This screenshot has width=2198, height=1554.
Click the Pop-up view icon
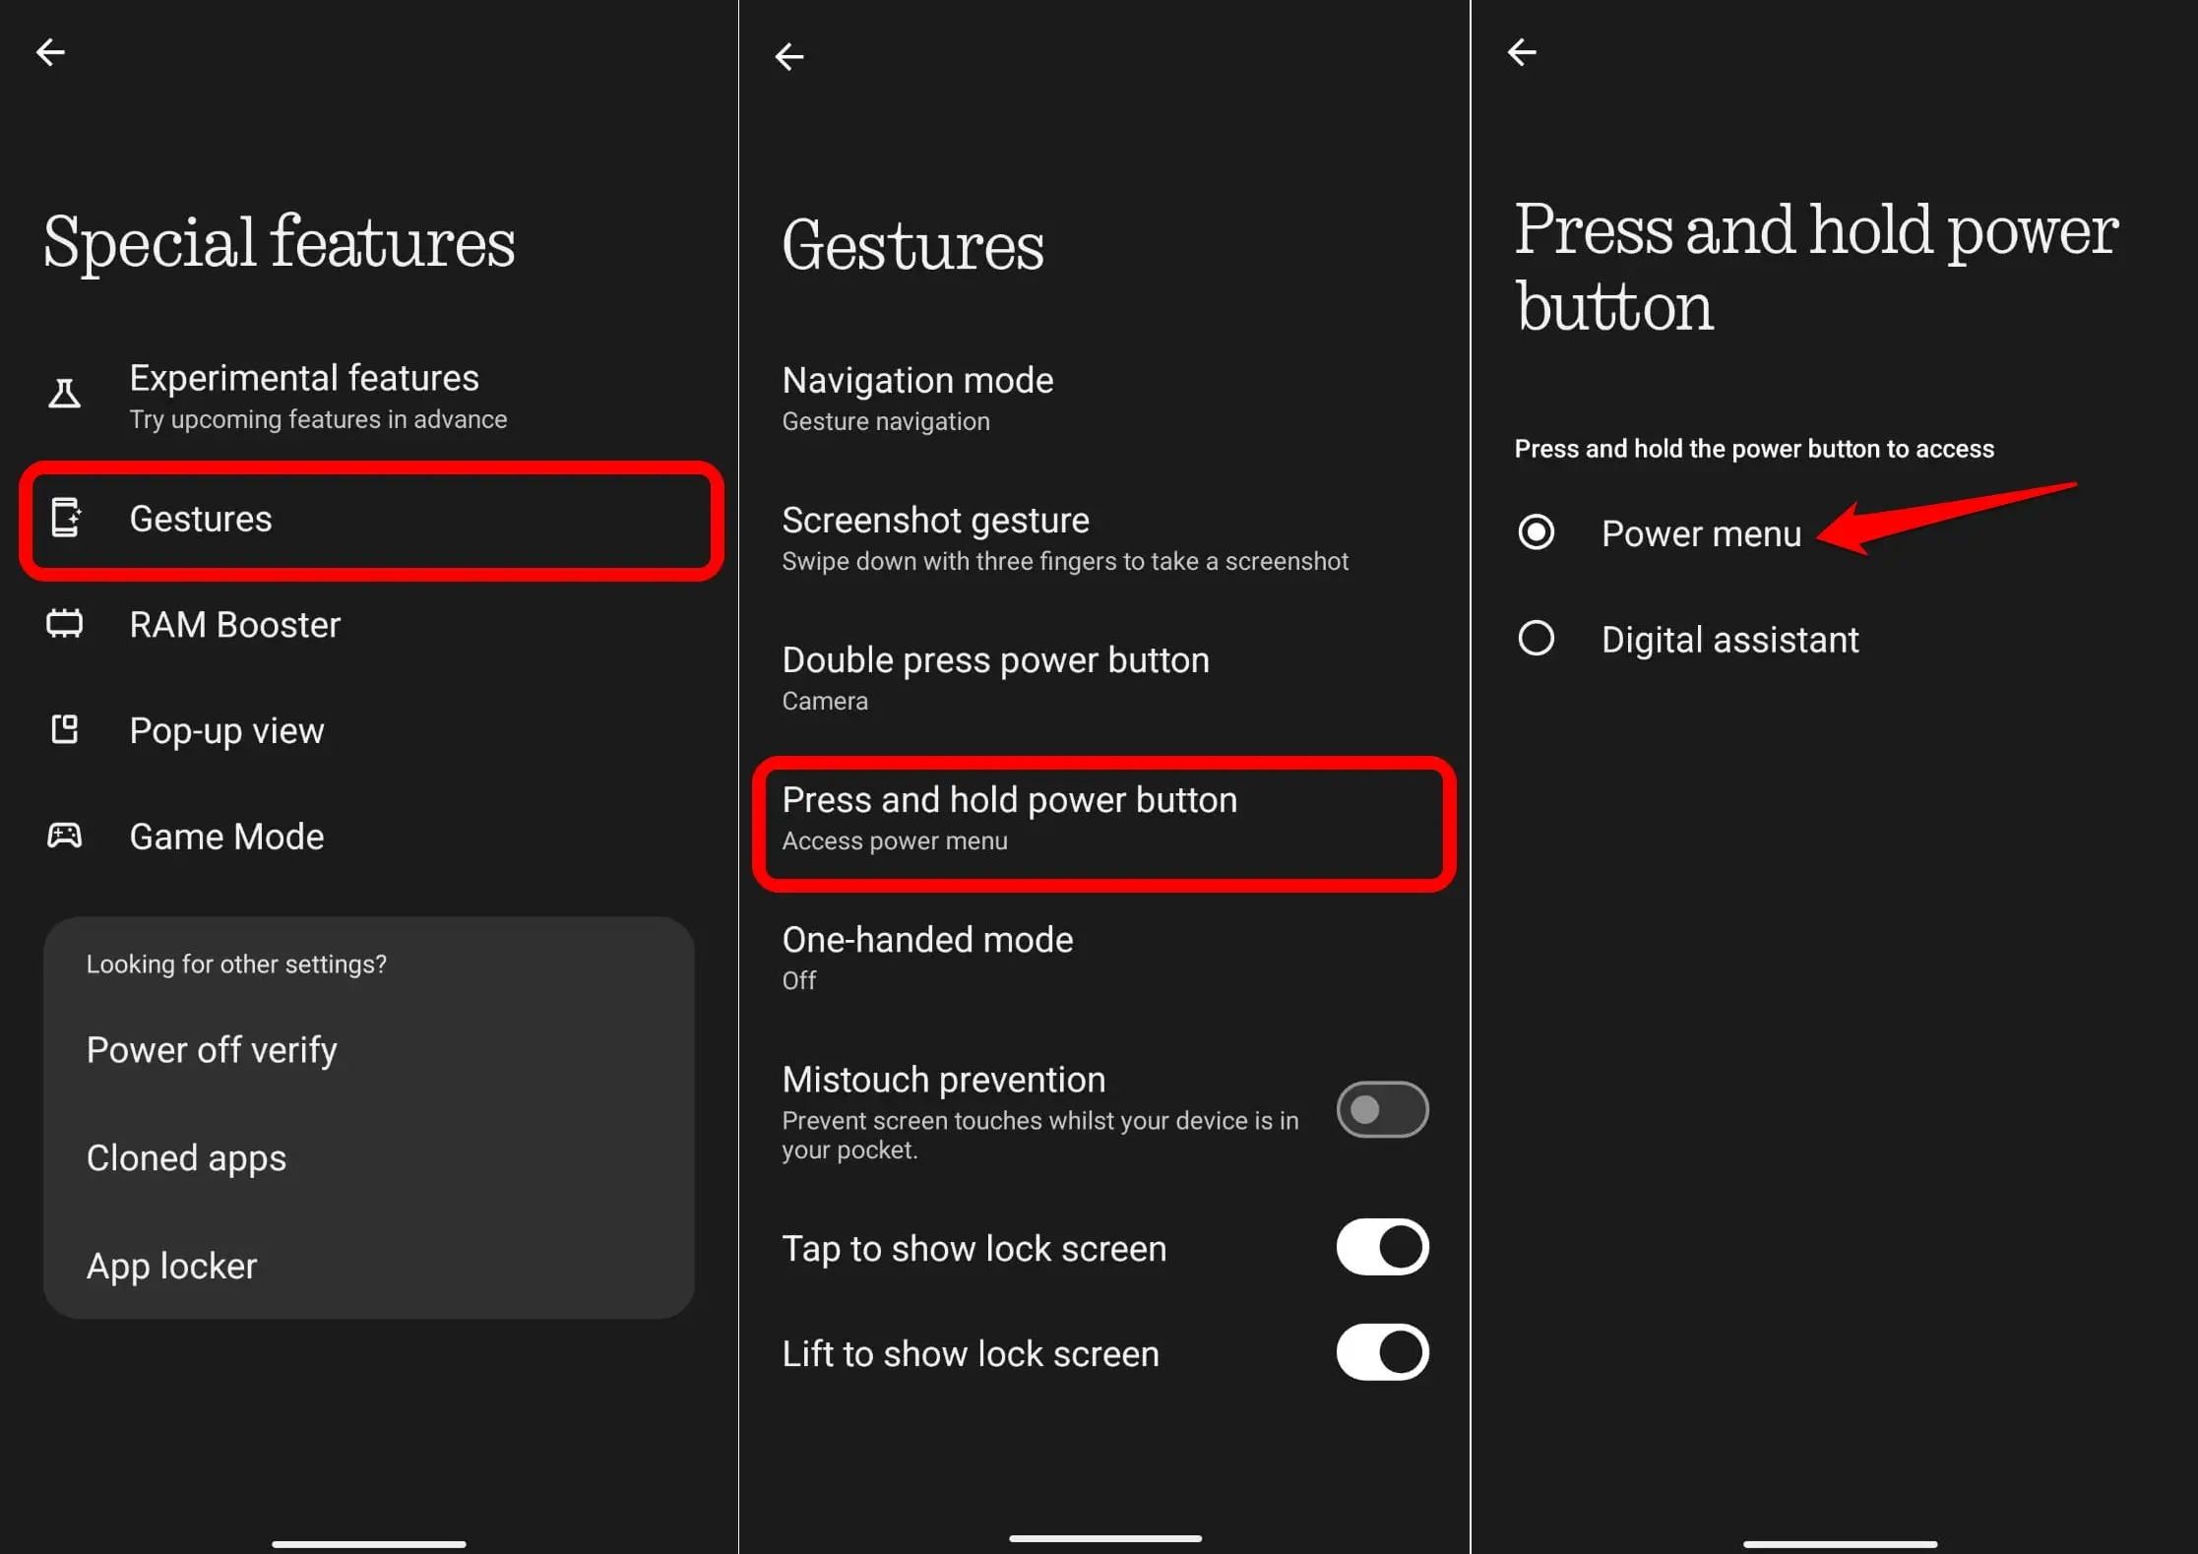64,729
